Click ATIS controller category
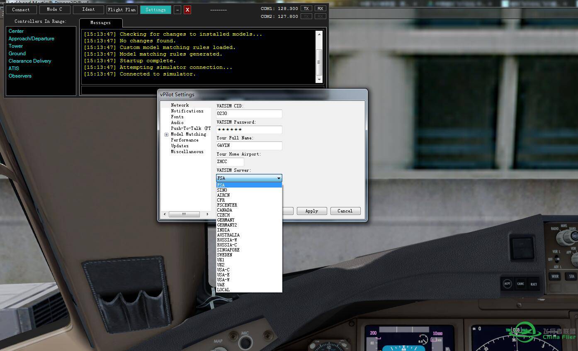 (x=14, y=68)
